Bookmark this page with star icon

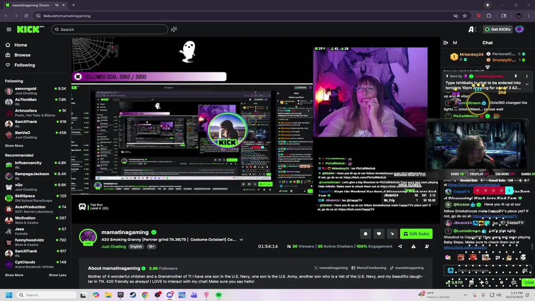click(x=465, y=16)
